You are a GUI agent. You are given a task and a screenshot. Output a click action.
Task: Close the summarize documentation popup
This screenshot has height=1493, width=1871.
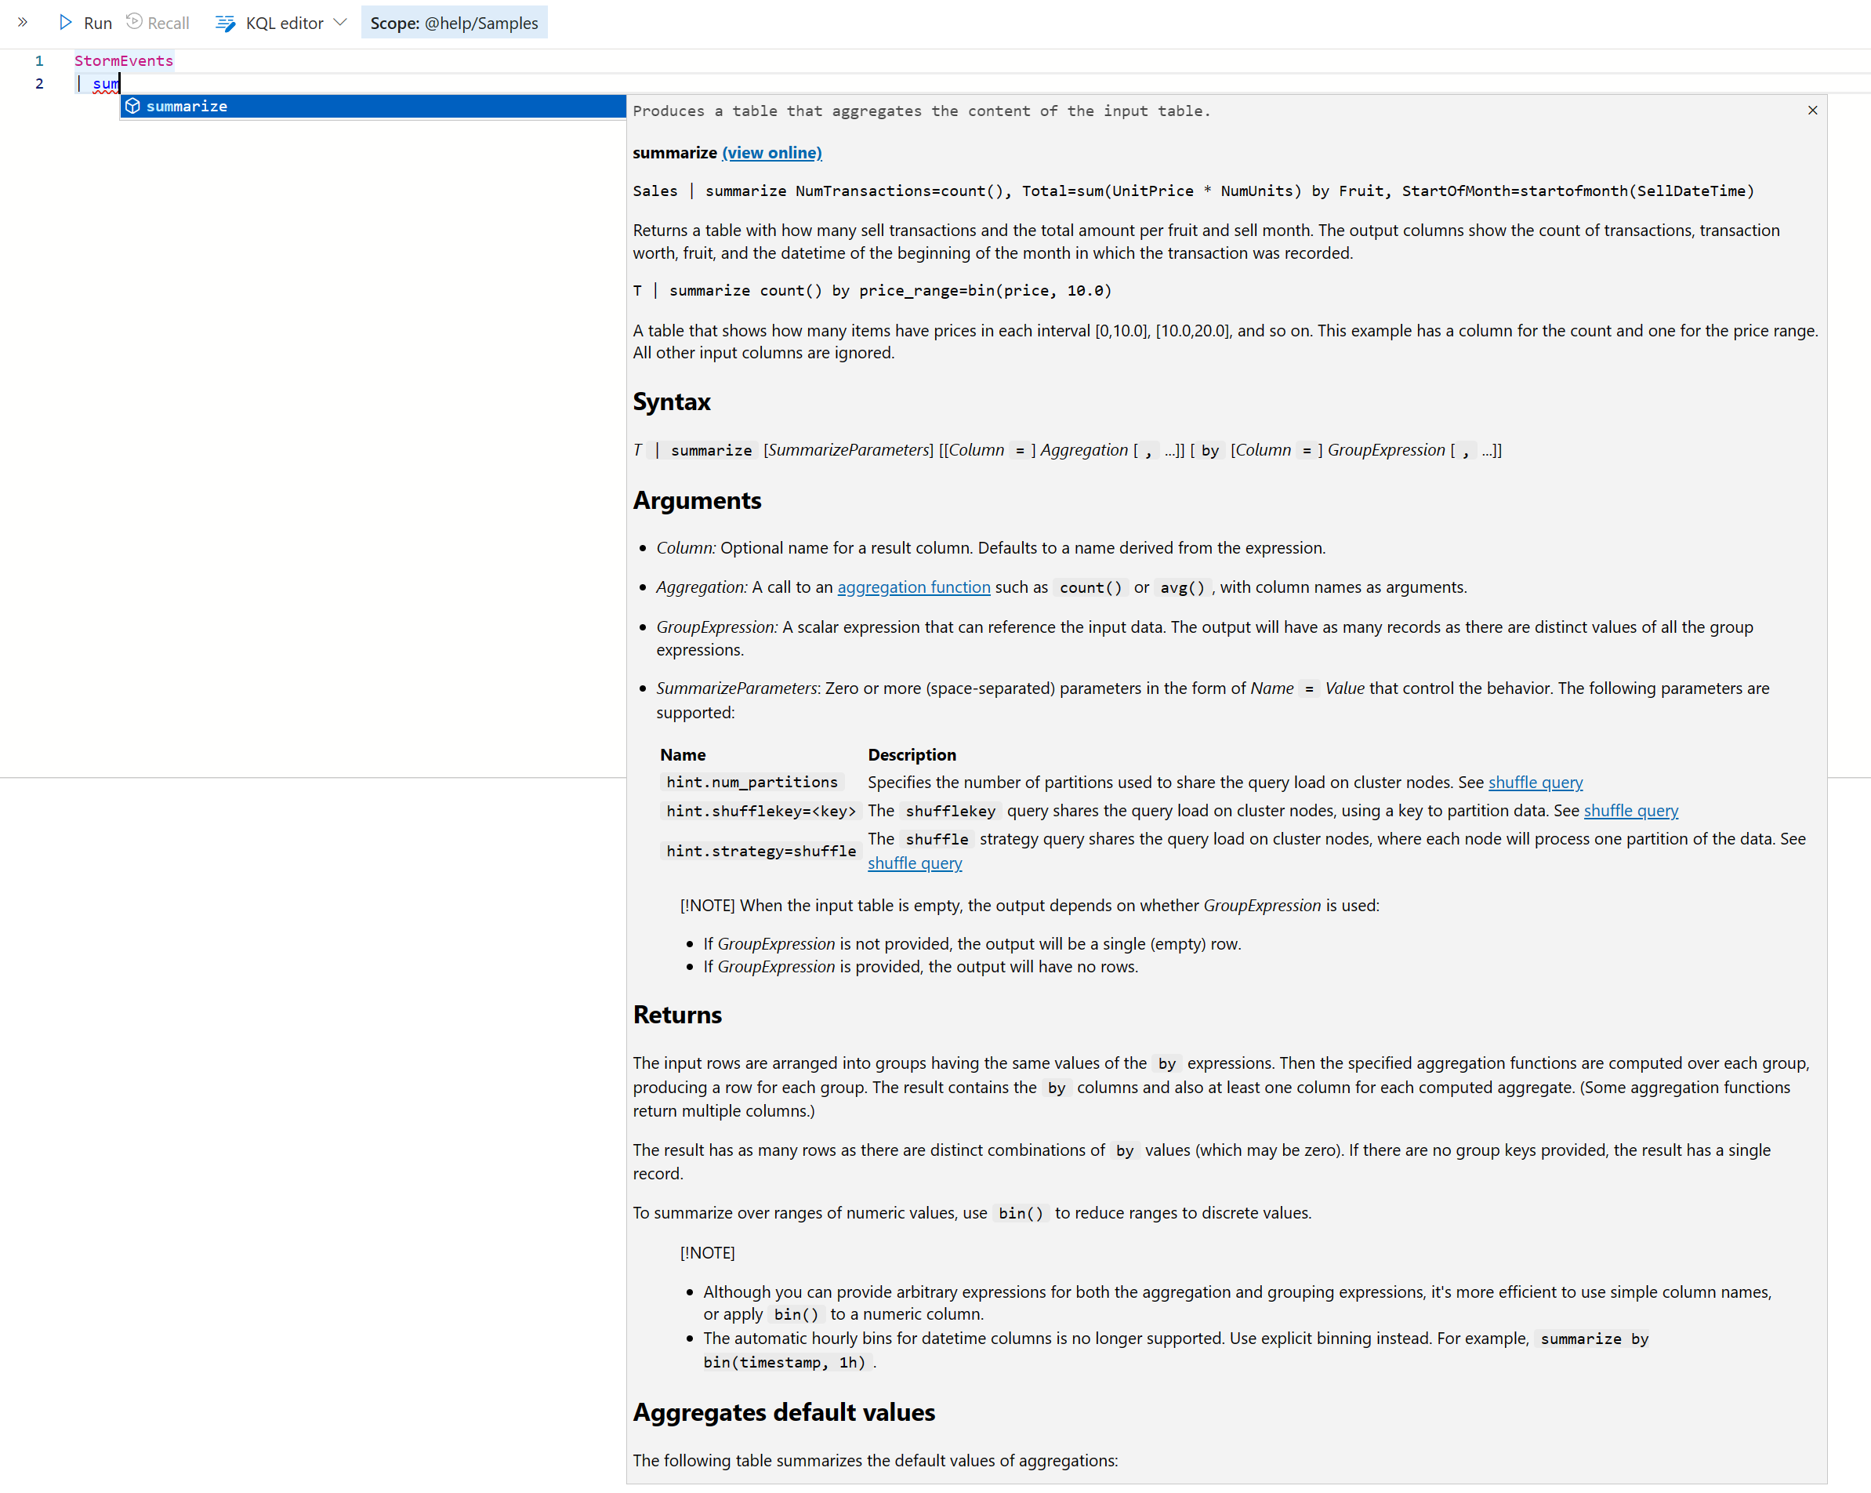[1812, 111]
